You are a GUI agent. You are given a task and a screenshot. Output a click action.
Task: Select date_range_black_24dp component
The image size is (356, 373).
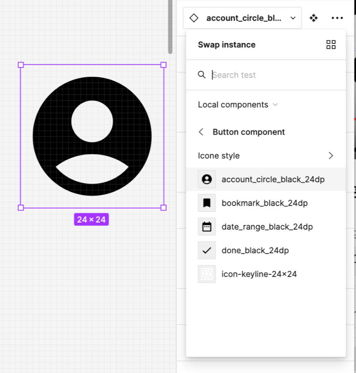pyautogui.click(x=266, y=226)
